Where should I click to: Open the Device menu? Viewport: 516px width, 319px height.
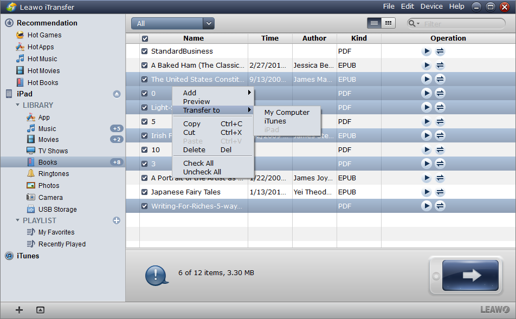(431, 6)
